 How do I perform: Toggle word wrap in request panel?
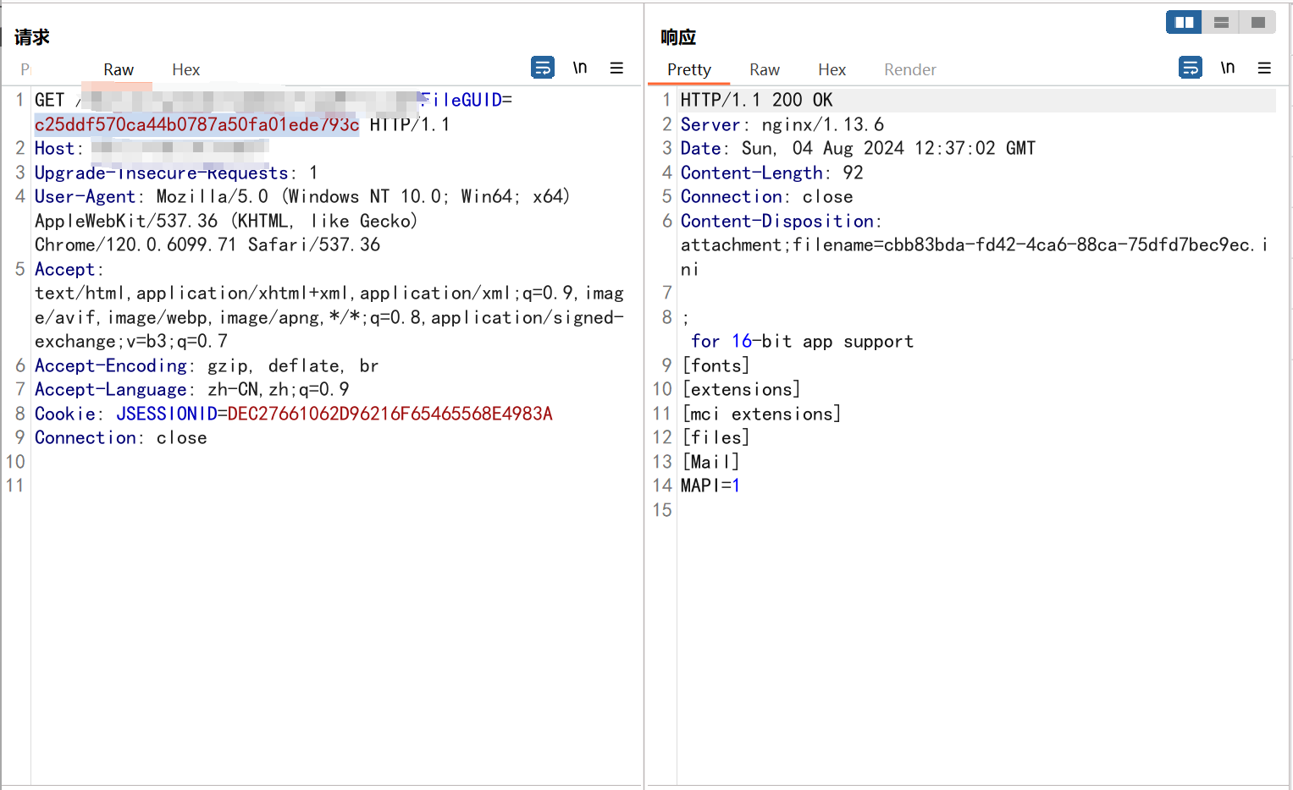click(543, 68)
